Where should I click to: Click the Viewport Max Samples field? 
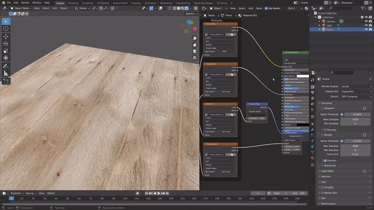pos(355,119)
